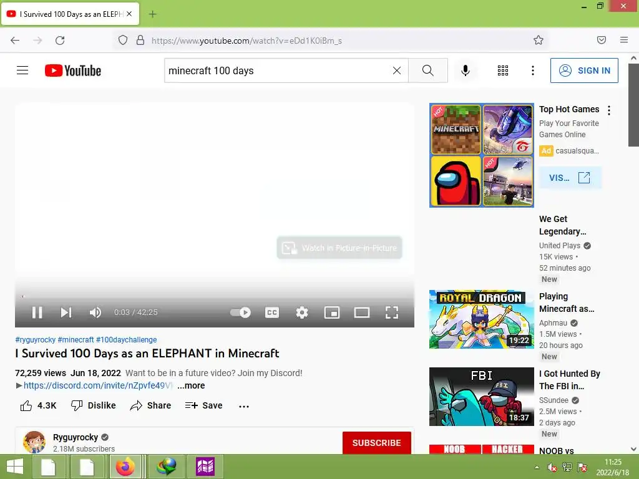639x479 pixels.
Task: Search with voice microphone
Action: pos(466,70)
